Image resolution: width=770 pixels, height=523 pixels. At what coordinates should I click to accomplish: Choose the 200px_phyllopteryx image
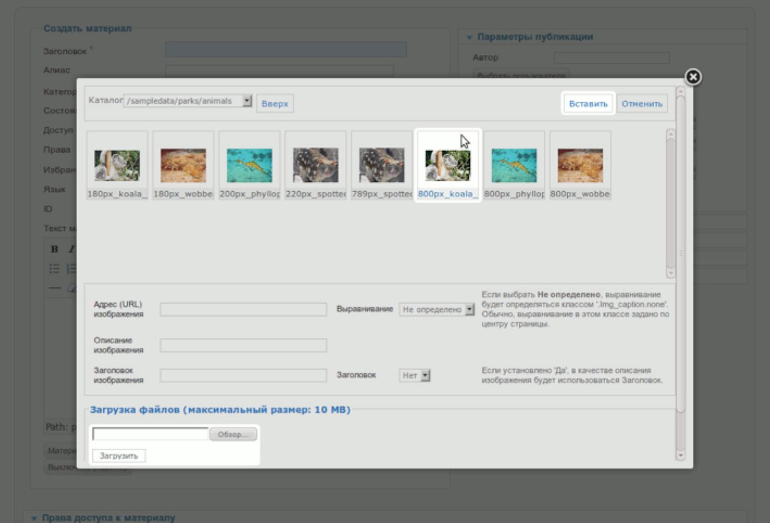pos(250,166)
